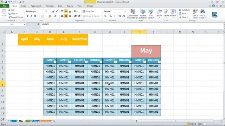Click the Fill button in Editing

coord(182,14)
